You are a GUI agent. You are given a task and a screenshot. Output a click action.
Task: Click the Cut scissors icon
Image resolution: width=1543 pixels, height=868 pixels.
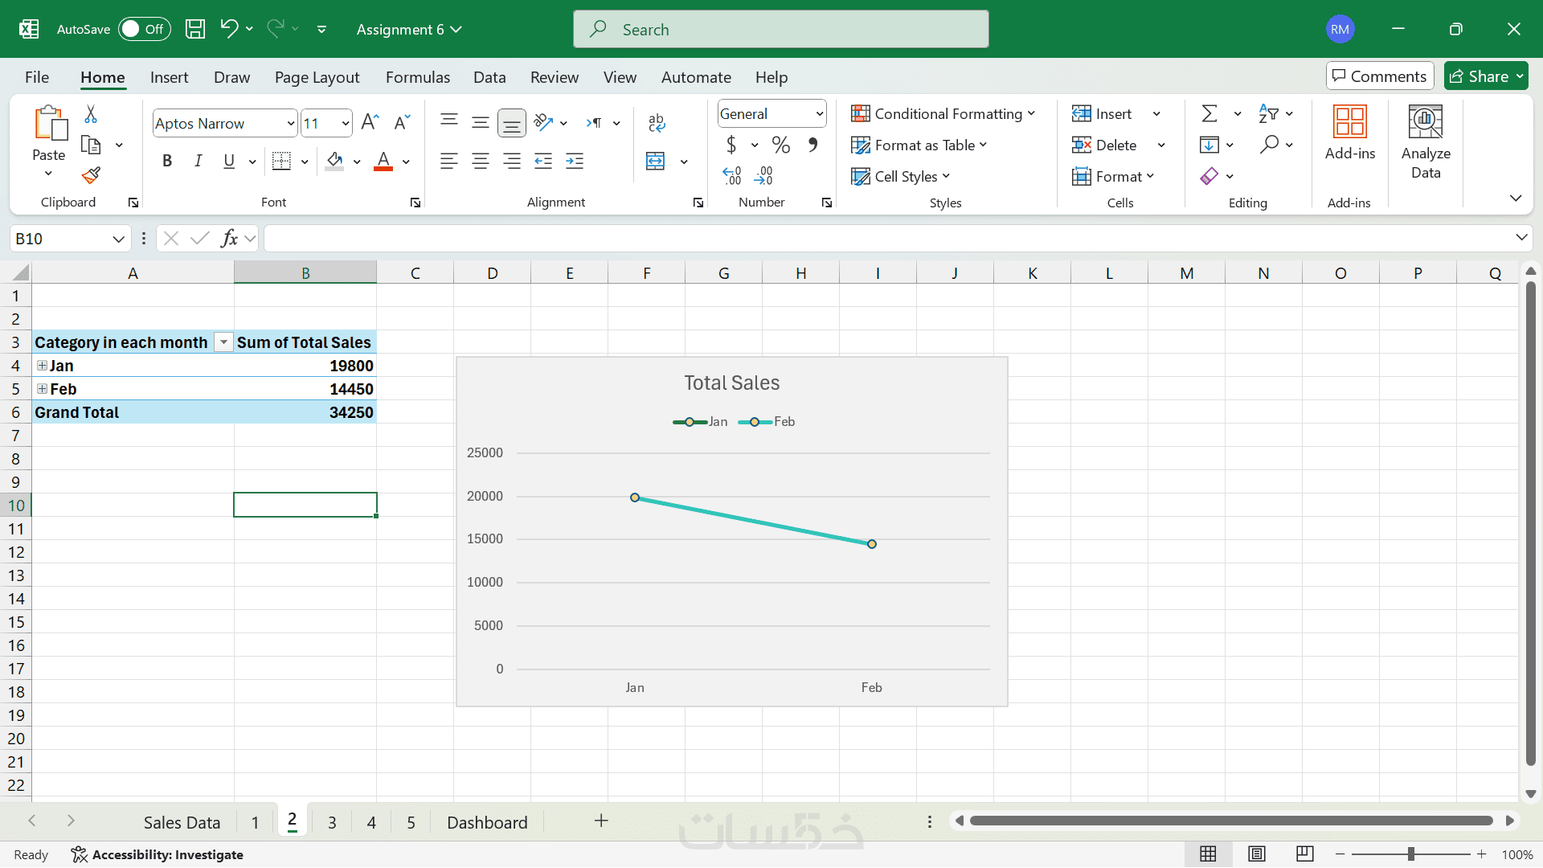click(91, 114)
